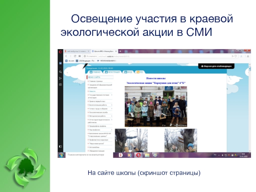Image resolution: width=256 pixels, height=192 pixels.
Task: Expand Аттестация педагогических работников submenu arrow
Action: click(112, 120)
